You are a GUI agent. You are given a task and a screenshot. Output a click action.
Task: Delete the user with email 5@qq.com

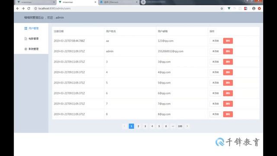point(228,83)
